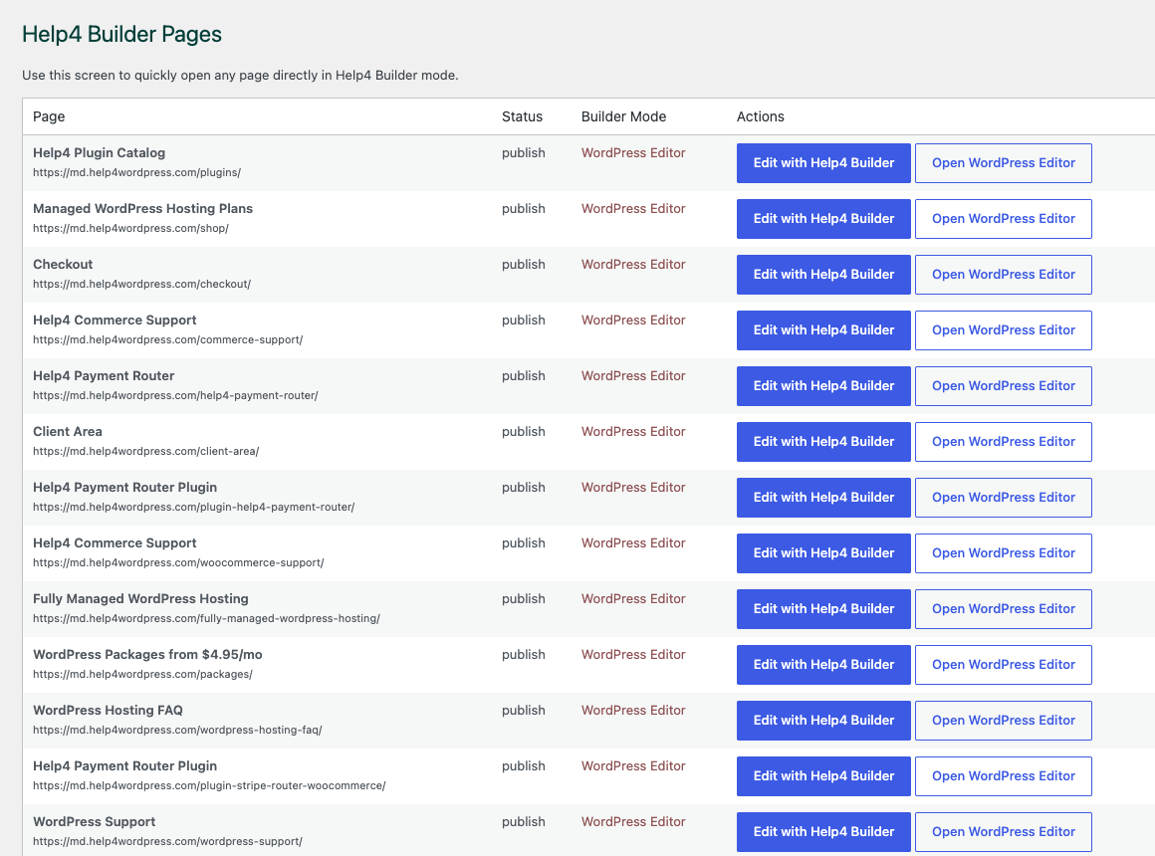Edit plugin-stripe-router-woocommerce page with Help4 Builder
This screenshot has height=856, width=1155.
[823, 775]
